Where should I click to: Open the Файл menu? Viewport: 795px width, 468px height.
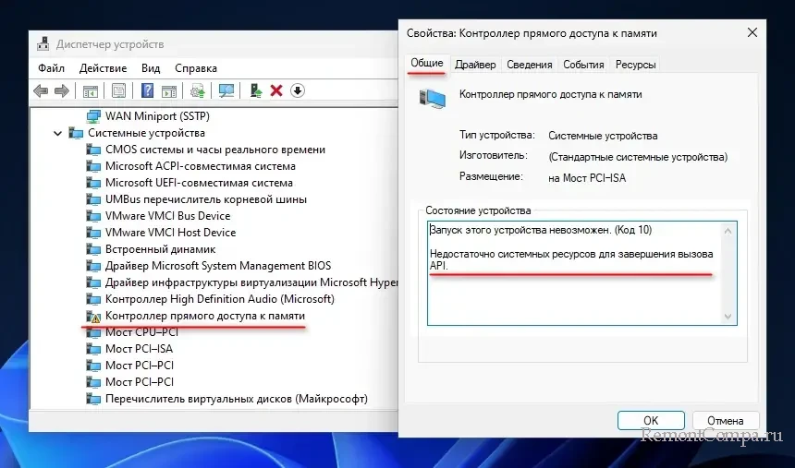click(x=51, y=68)
